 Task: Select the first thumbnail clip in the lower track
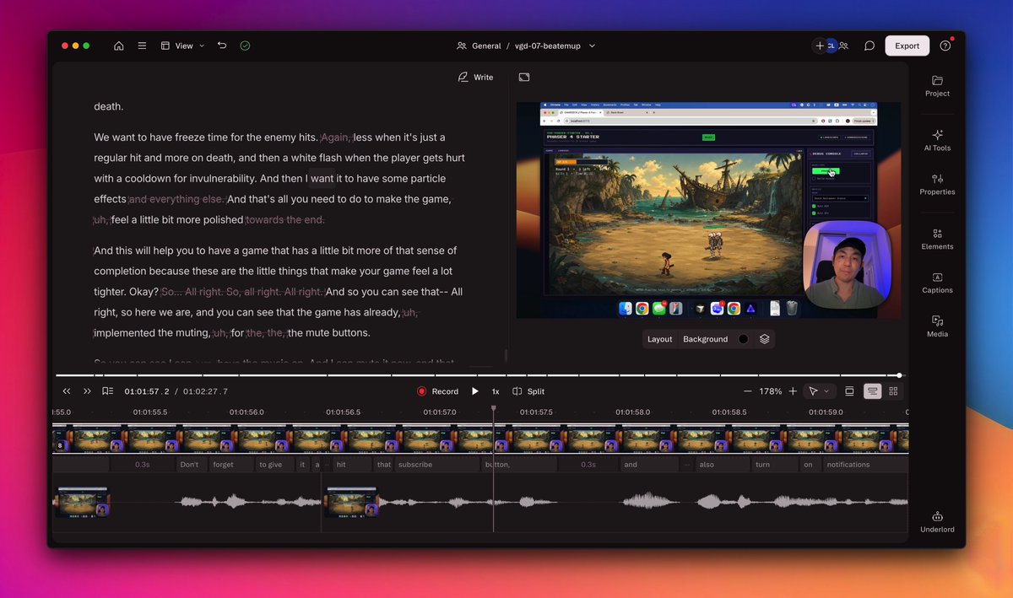click(x=82, y=503)
